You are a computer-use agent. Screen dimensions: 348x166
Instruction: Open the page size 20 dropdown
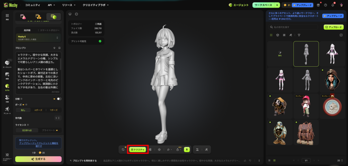pos(340,161)
